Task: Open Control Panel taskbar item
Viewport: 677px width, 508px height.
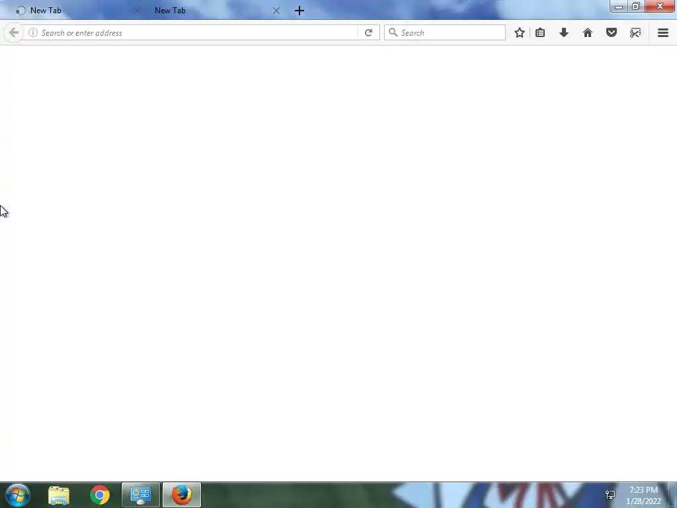Action: (x=141, y=495)
